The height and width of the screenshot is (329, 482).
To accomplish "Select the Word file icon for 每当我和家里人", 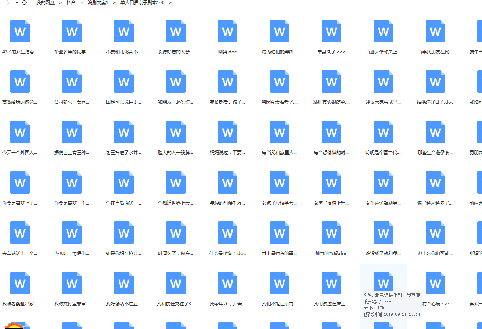I will [x=280, y=132].
